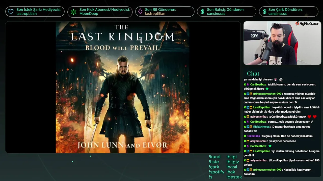Click the dollar icon beside Son Çark Döndüren

pyautogui.click(x=264, y=12)
